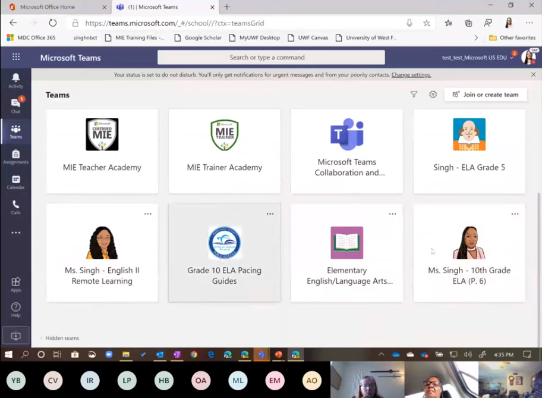Open the Windows notification center

tap(527, 355)
